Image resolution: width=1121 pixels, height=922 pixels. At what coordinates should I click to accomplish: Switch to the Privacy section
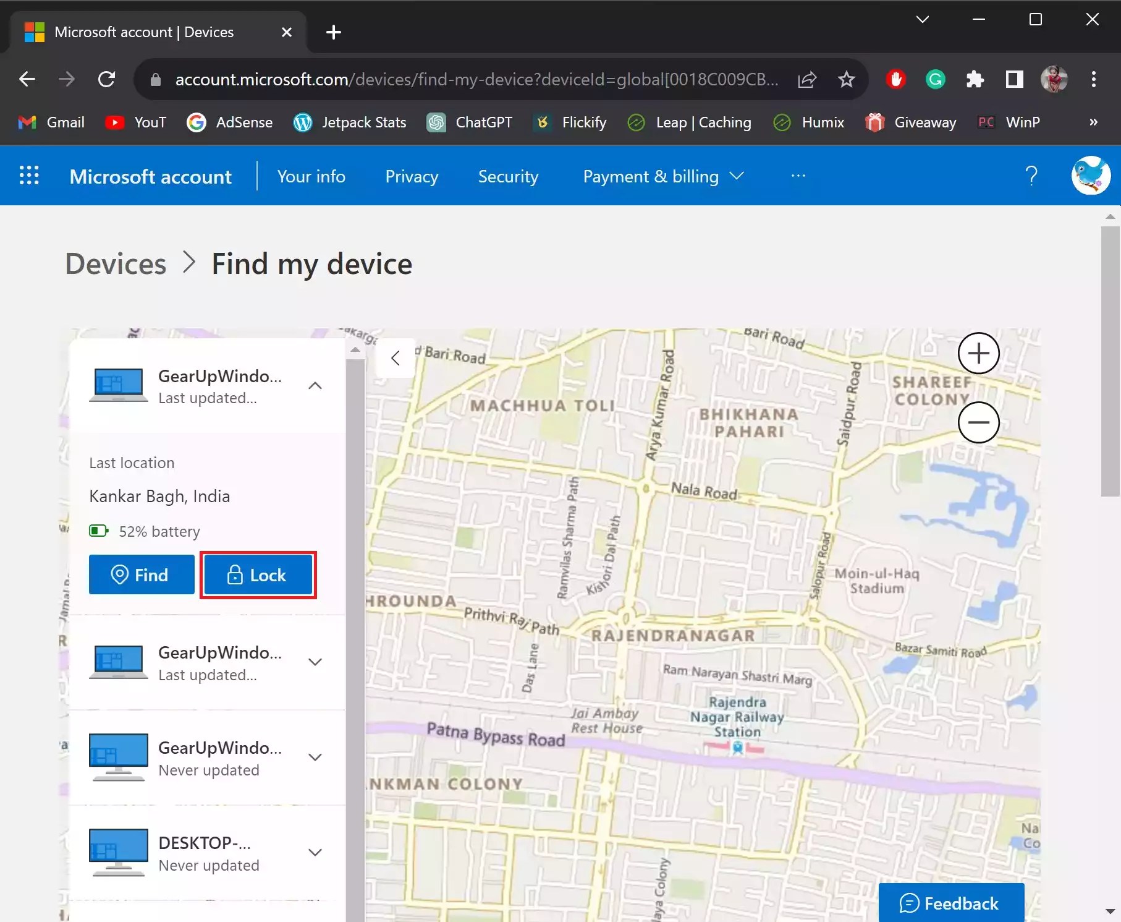411,176
